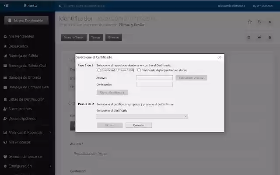The image size is (280, 175).
Task: Open the Seleccione el Certificado dropdown
Action: click(x=142, y=116)
